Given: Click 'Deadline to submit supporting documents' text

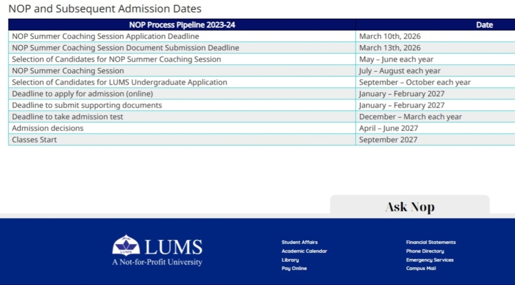Looking at the screenshot, I should click(87, 105).
